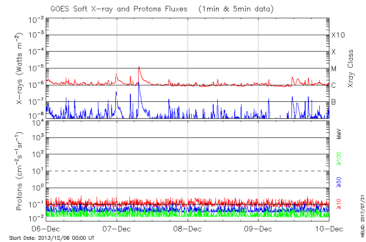Click the B class label on right axis
Viewport: 366px width, 242px height.
[x=334, y=102]
